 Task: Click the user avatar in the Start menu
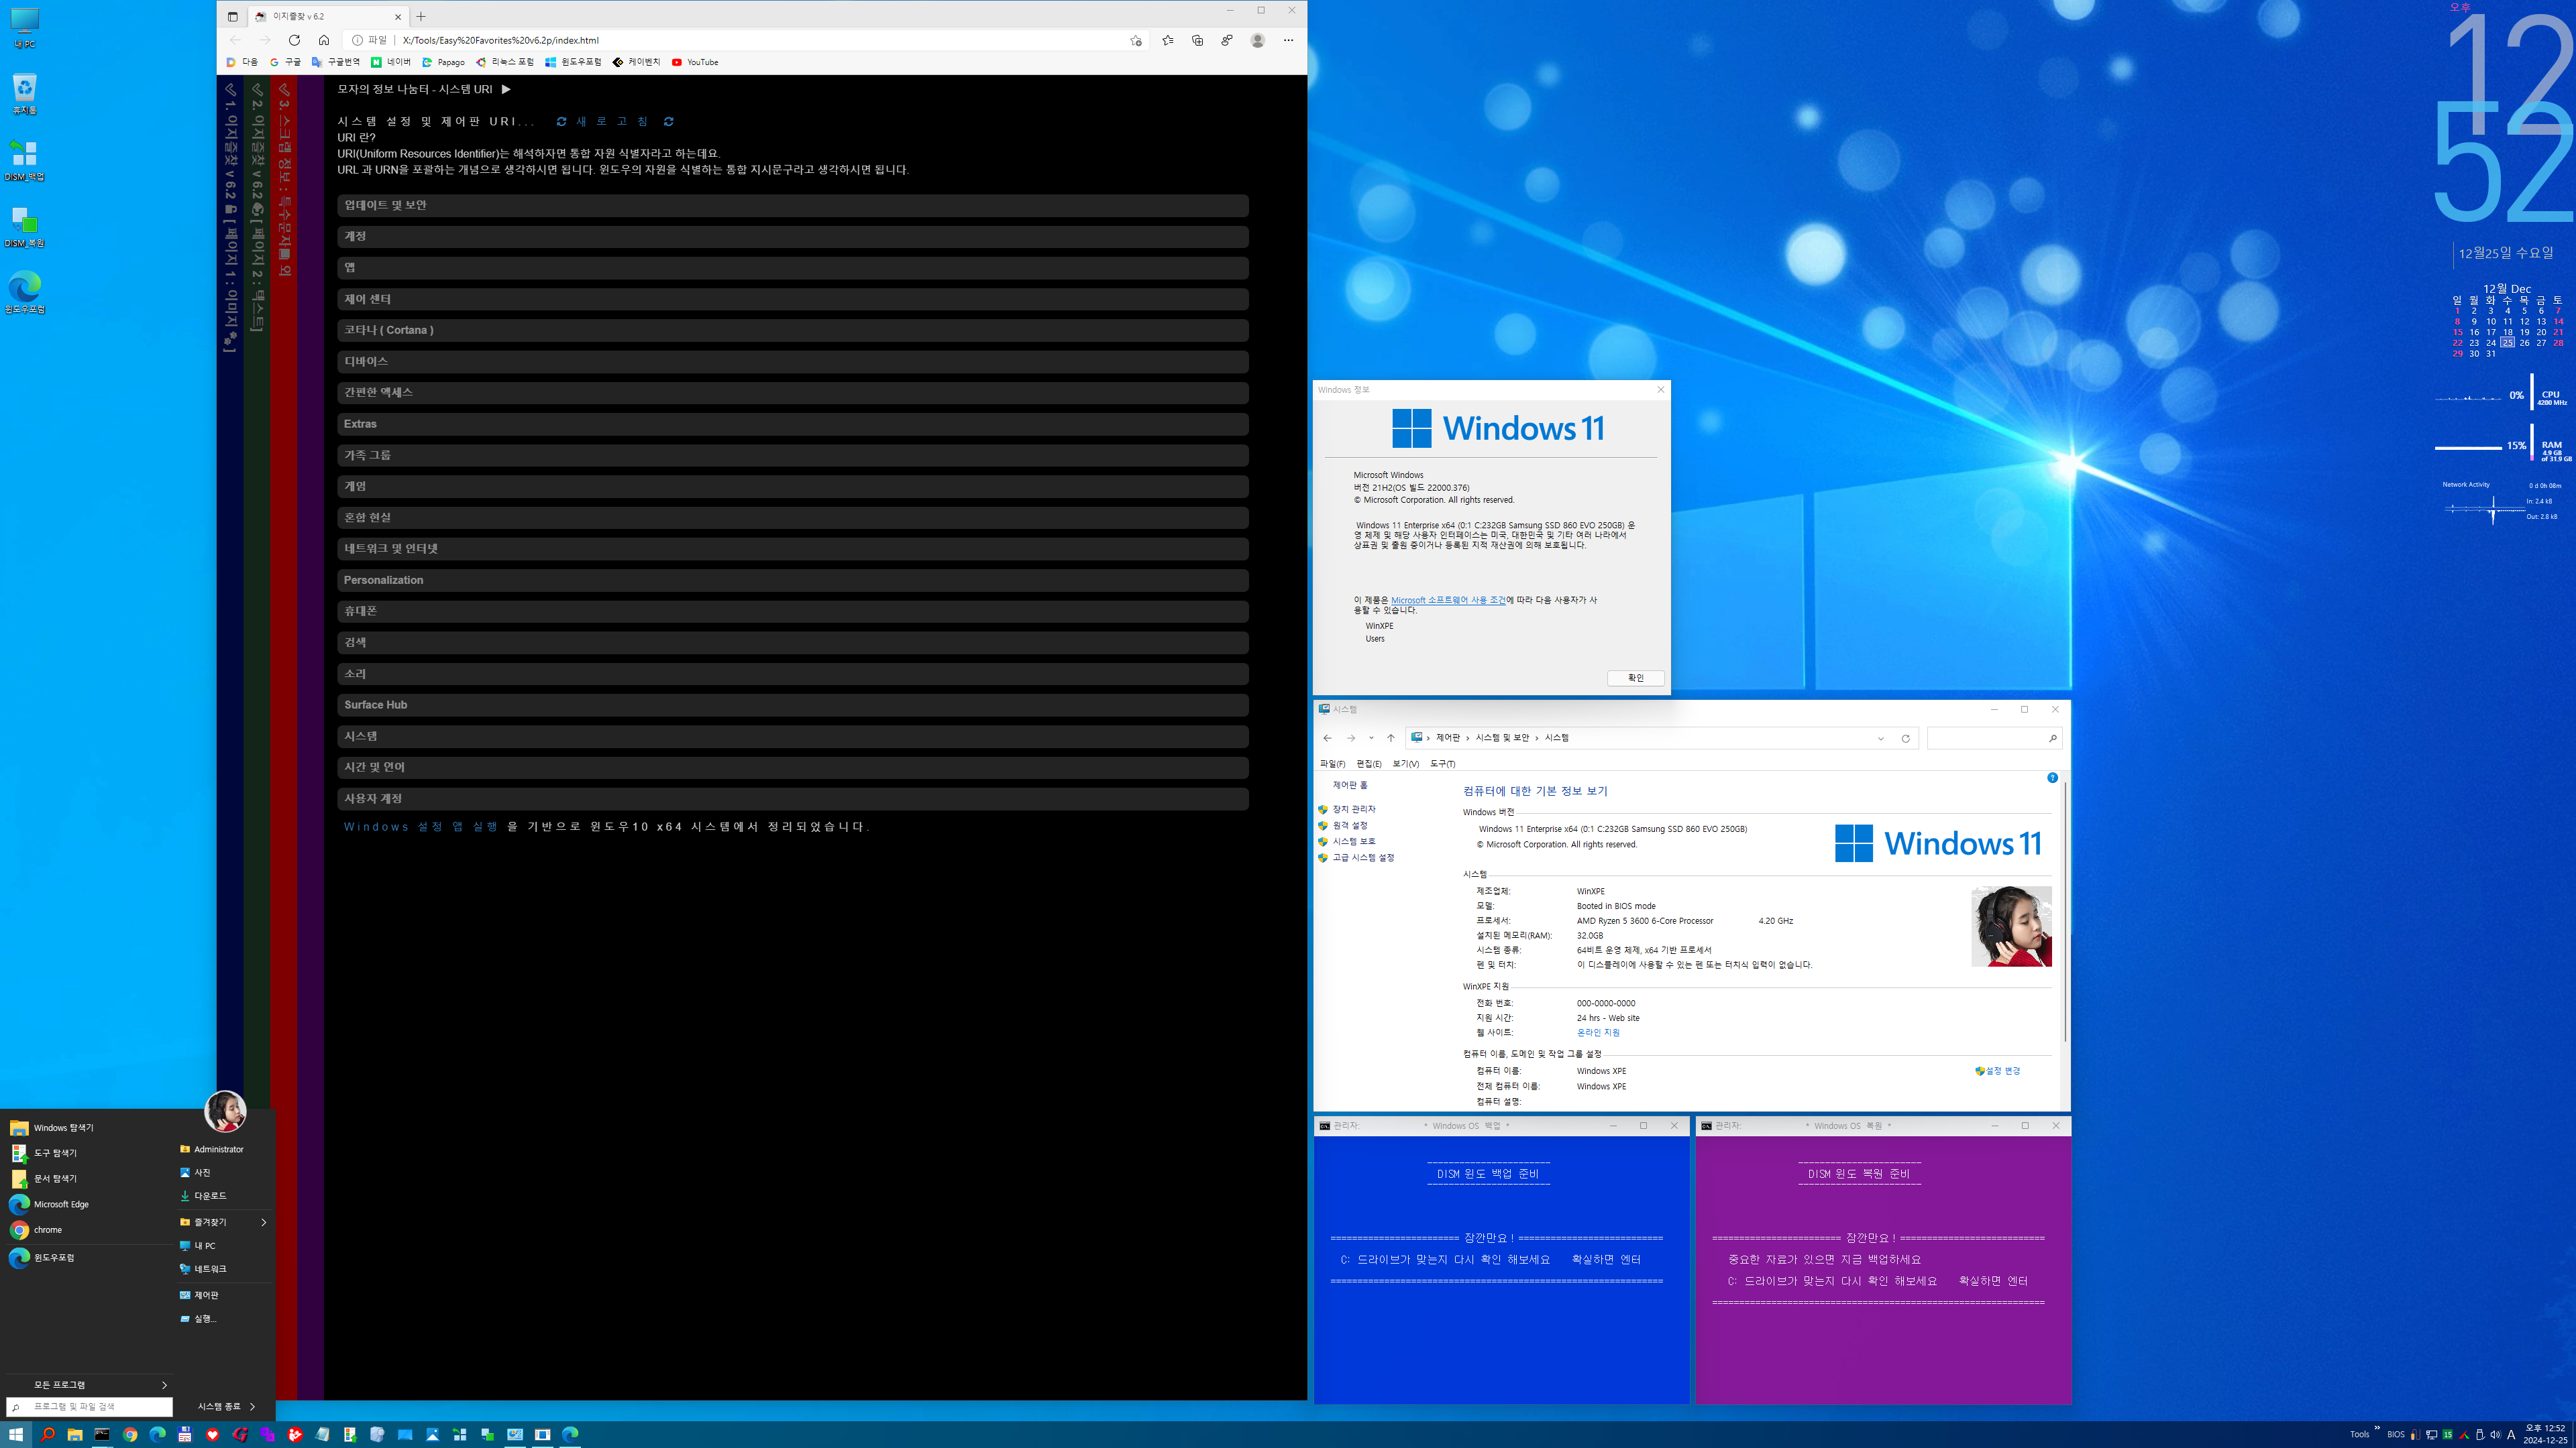[225, 1111]
